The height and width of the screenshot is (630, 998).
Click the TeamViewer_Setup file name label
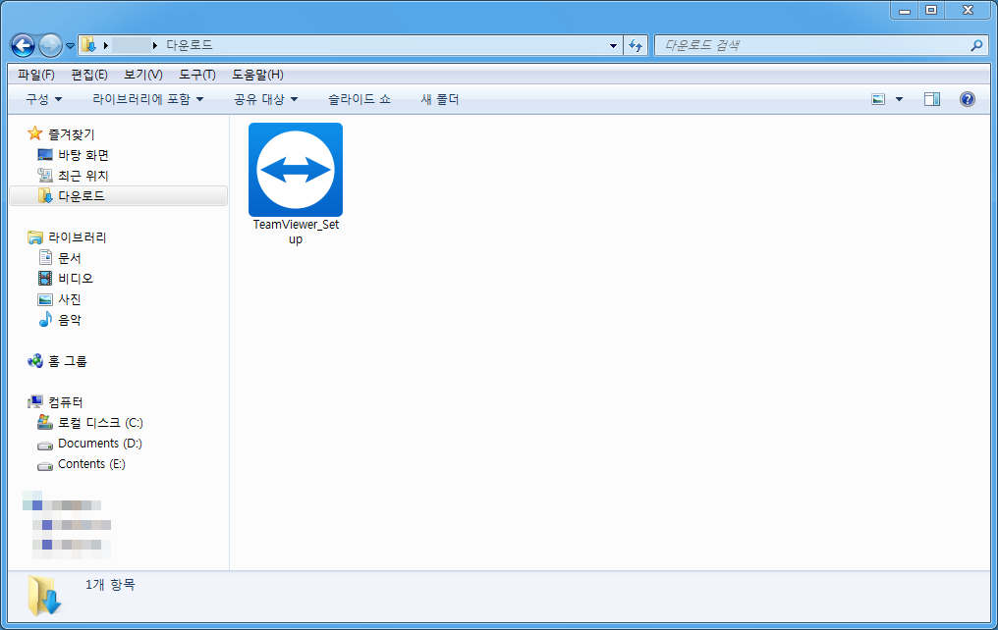pos(296,232)
